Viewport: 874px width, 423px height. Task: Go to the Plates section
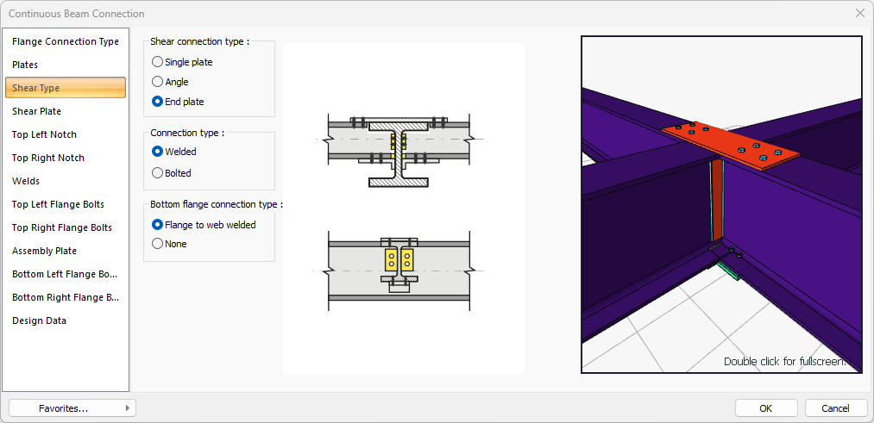pyautogui.click(x=25, y=65)
